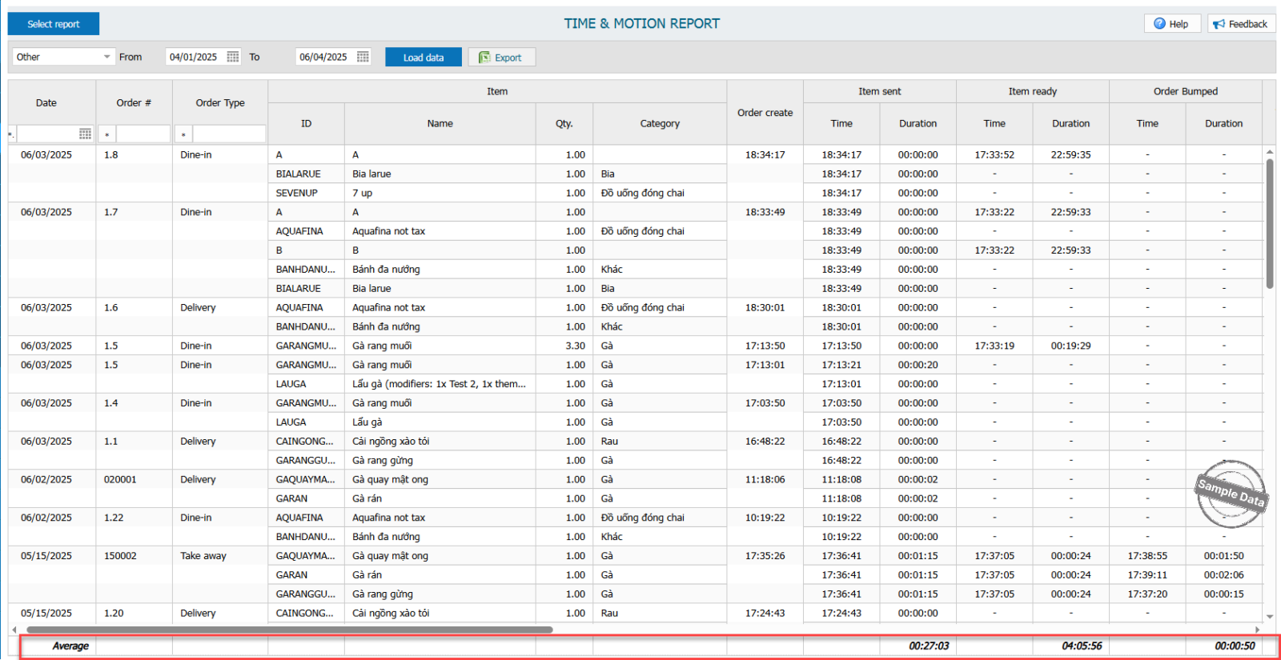Click the Order create column header

(765, 113)
